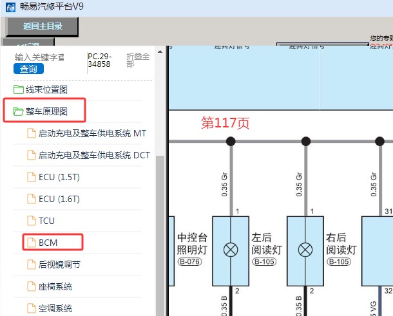Open the ECU (1.5T) diagram
The width and height of the screenshot is (393, 316).
59,177
